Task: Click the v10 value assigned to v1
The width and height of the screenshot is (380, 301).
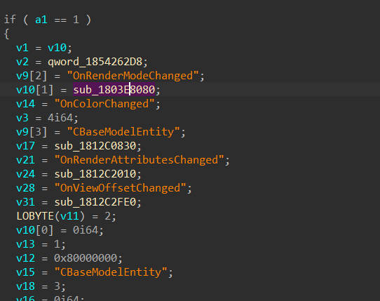Action: tap(57, 48)
